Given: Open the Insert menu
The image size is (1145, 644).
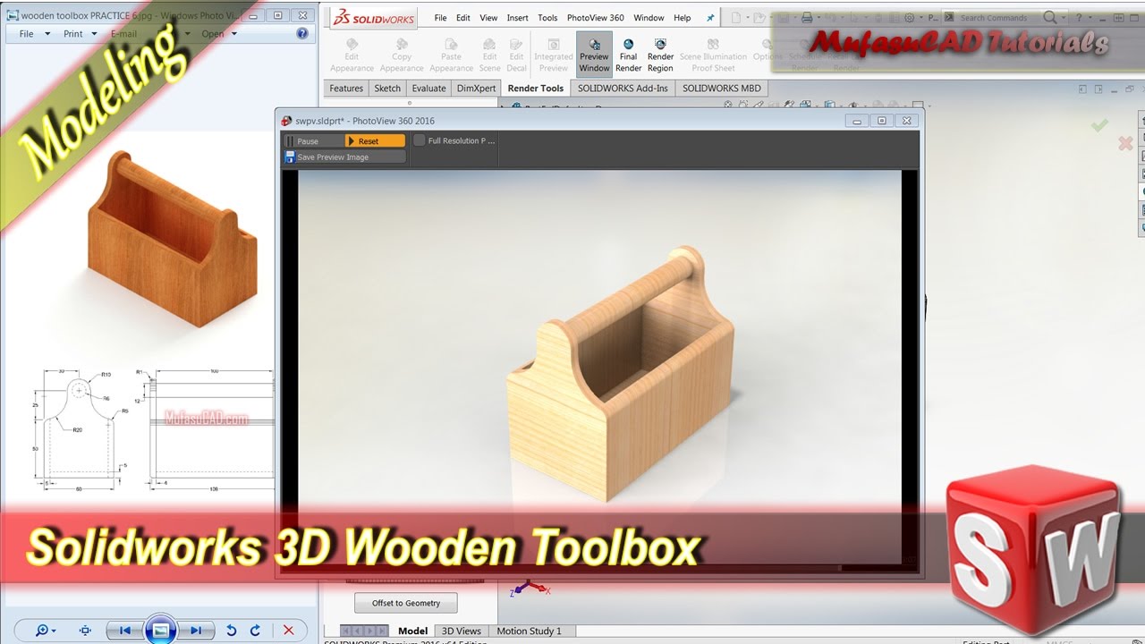Looking at the screenshot, I should tap(518, 18).
